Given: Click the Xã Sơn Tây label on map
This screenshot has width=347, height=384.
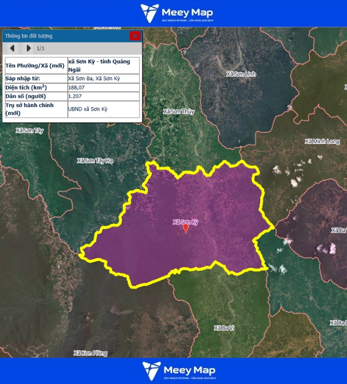Looking at the screenshot, I should pyautogui.click(x=29, y=131).
